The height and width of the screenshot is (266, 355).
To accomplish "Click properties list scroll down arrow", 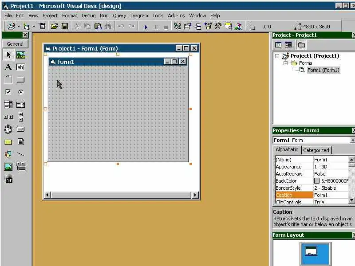I will (x=351, y=200).
